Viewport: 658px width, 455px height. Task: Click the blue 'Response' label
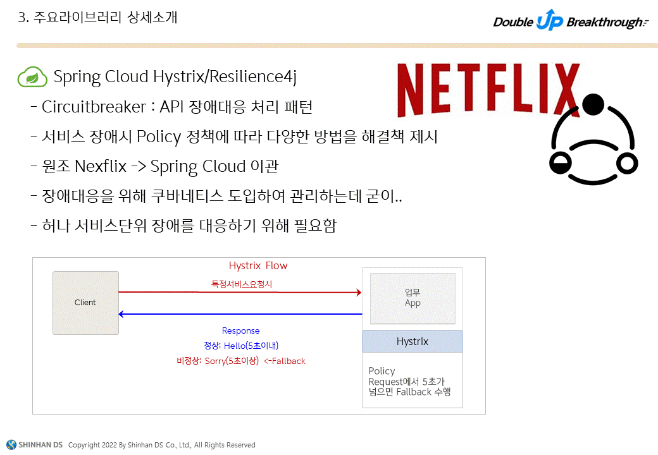click(241, 331)
